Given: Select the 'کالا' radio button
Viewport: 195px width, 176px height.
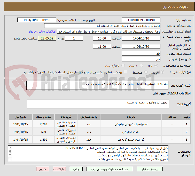Looking at the screenshot, I should 156,66.
